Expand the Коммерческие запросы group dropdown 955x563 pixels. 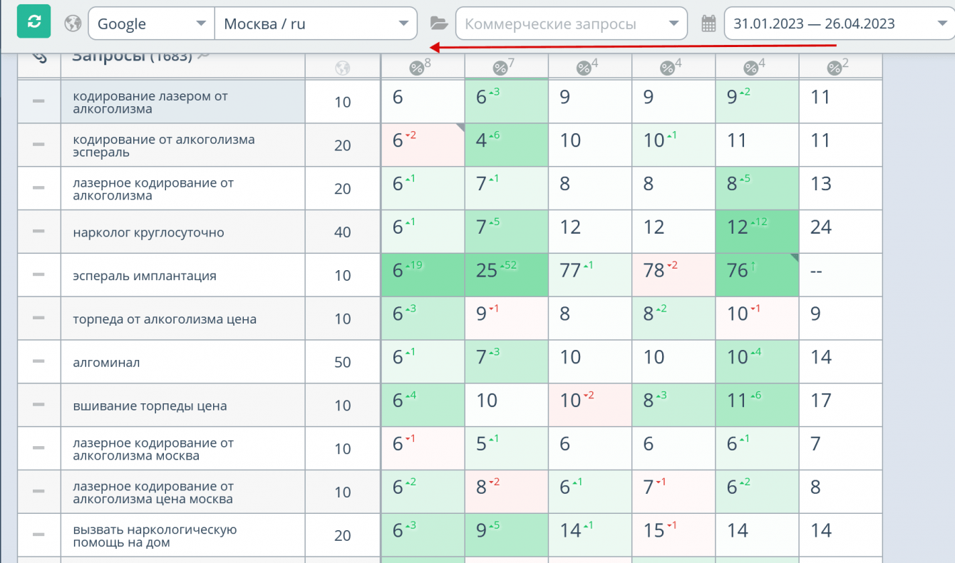pyautogui.click(x=572, y=24)
